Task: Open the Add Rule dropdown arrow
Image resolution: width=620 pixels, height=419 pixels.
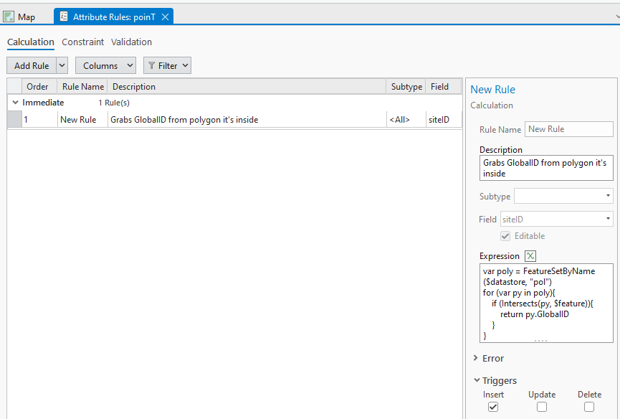Action: (x=62, y=65)
